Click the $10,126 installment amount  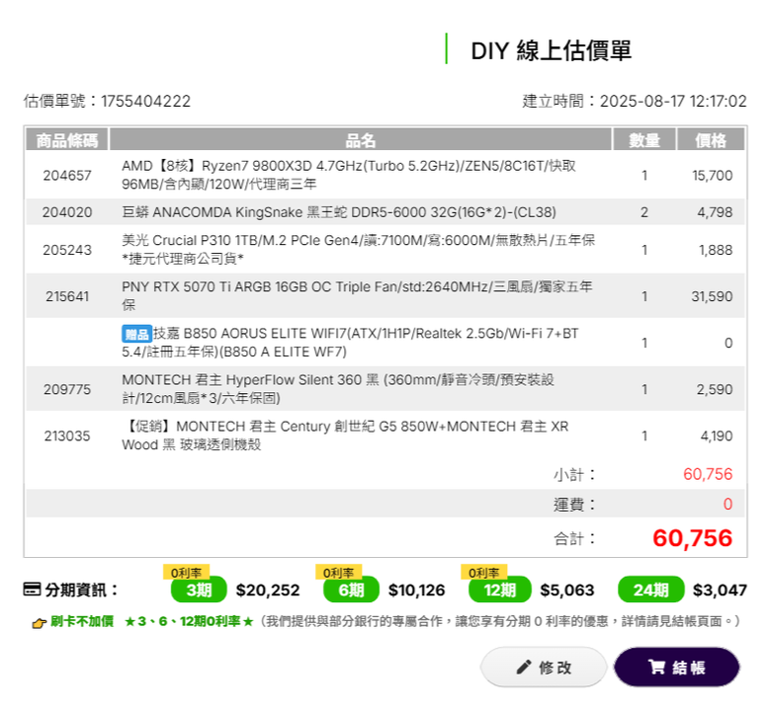point(416,591)
